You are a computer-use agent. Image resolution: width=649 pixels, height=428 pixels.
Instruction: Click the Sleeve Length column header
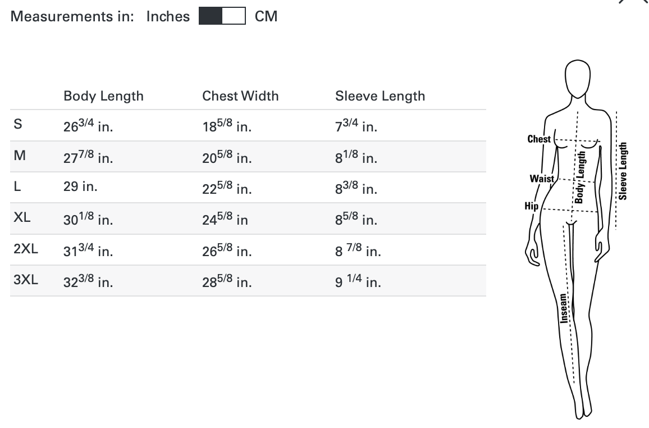pyautogui.click(x=380, y=96)
